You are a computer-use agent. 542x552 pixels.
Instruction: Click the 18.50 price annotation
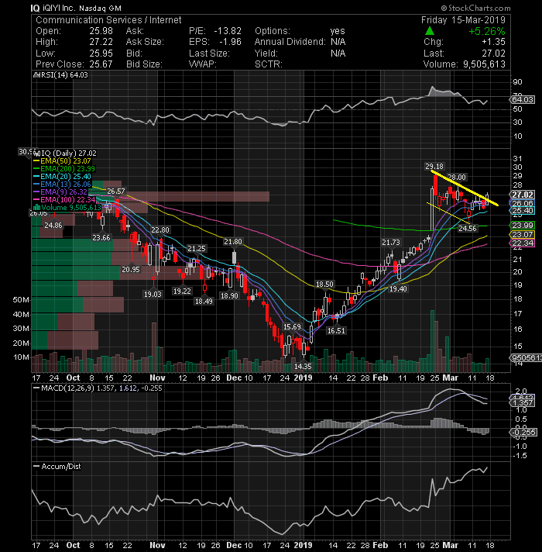click(x=324, y=284)
